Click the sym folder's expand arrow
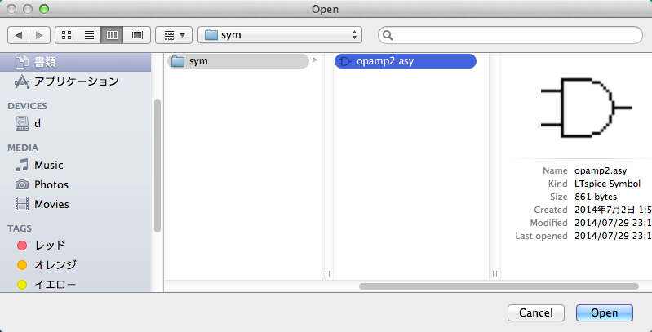 point(315,60)
